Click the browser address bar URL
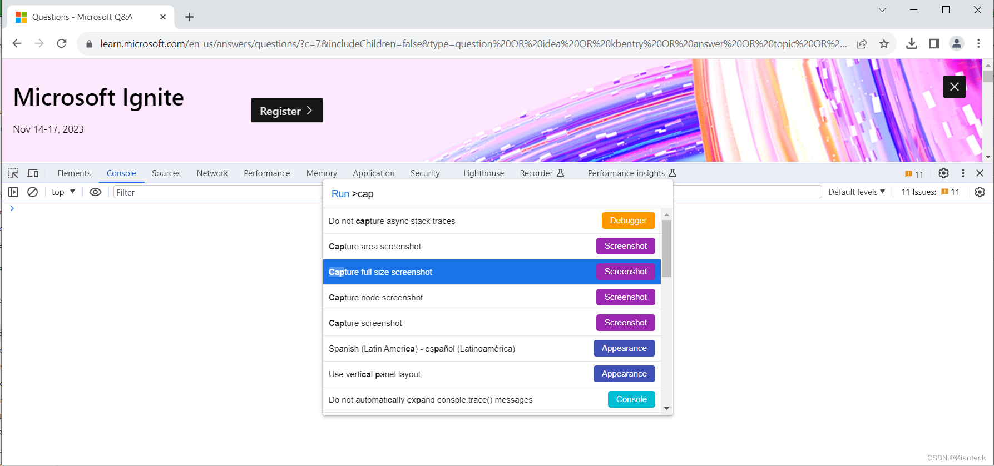Image resolution: width=994 pixels, height=466 pixels. 473,44
